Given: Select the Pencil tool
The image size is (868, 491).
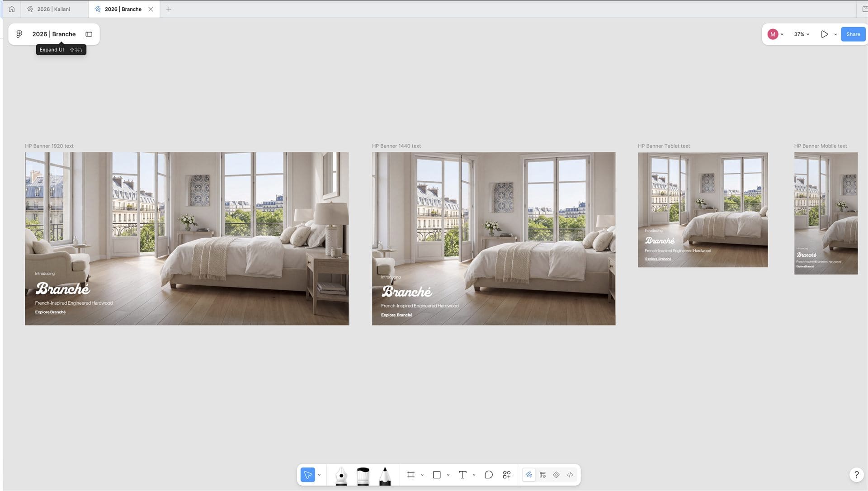Looking at the screenshot, I should click(385, 476).
